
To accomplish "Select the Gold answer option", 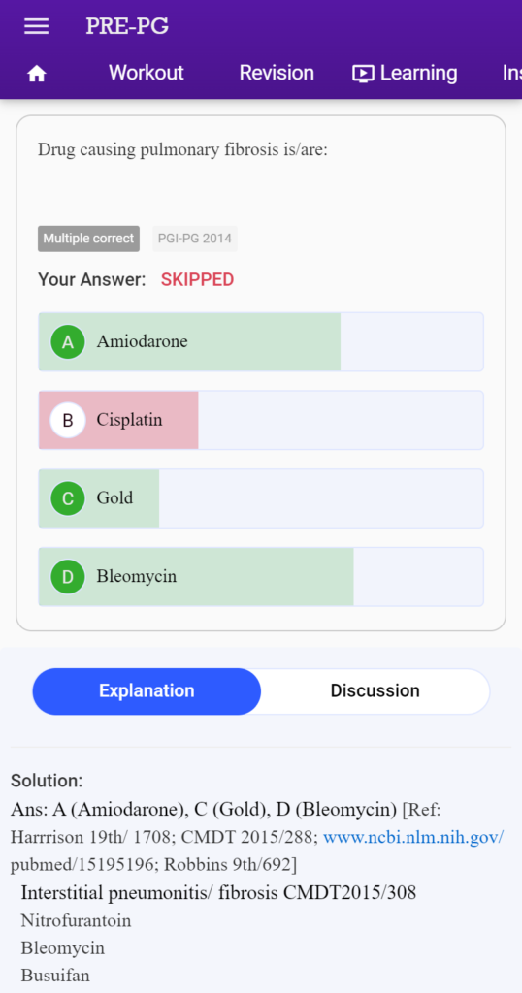I will point(261,498).
